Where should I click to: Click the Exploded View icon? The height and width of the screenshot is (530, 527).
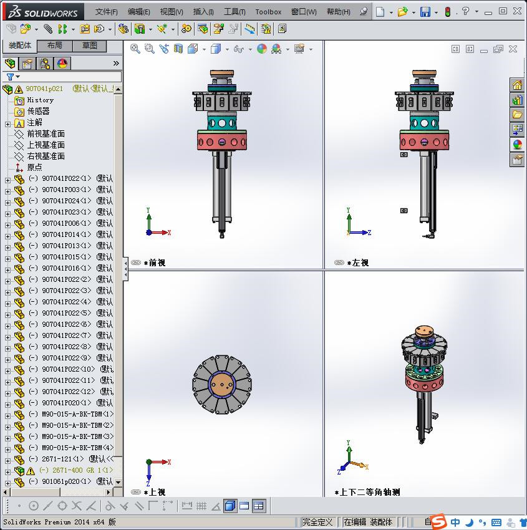219,29
